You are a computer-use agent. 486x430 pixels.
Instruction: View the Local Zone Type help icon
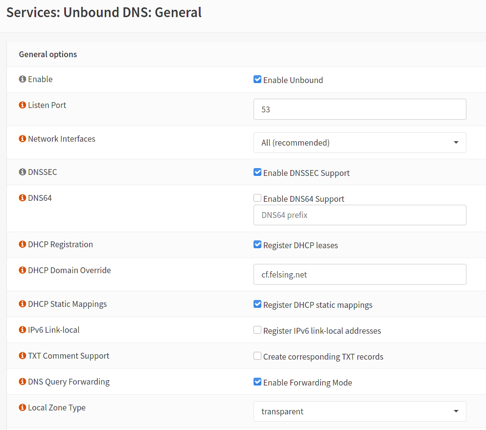[22, 407]
